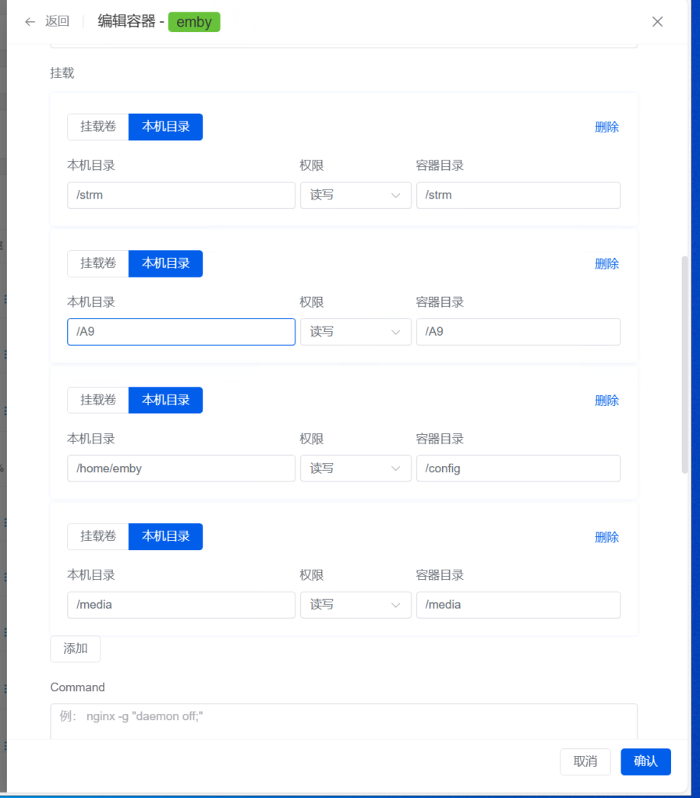Click the Command section label
The image size is (700, 798).
[77, 687]
